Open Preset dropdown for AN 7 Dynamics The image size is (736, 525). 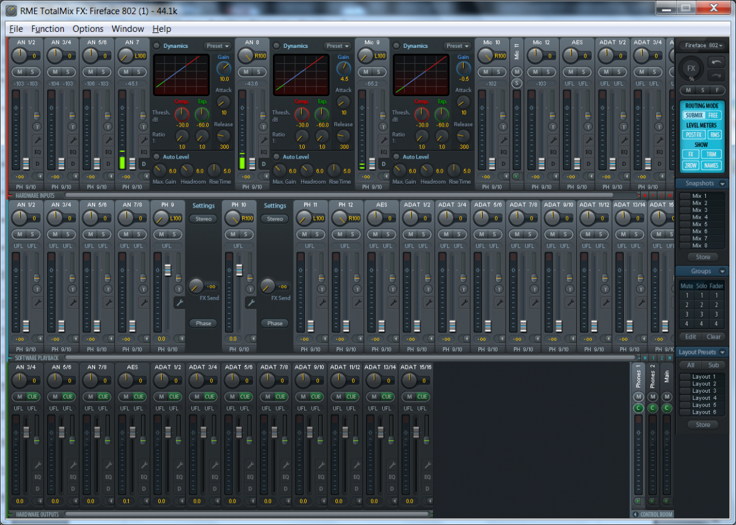[217, 46]
